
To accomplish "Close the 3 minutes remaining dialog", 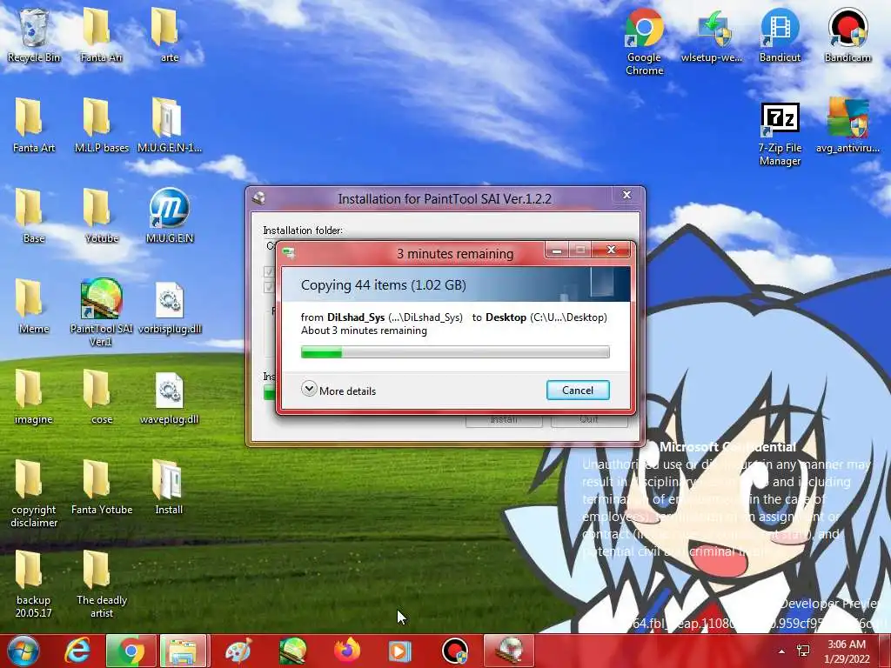I will point(612,250).
